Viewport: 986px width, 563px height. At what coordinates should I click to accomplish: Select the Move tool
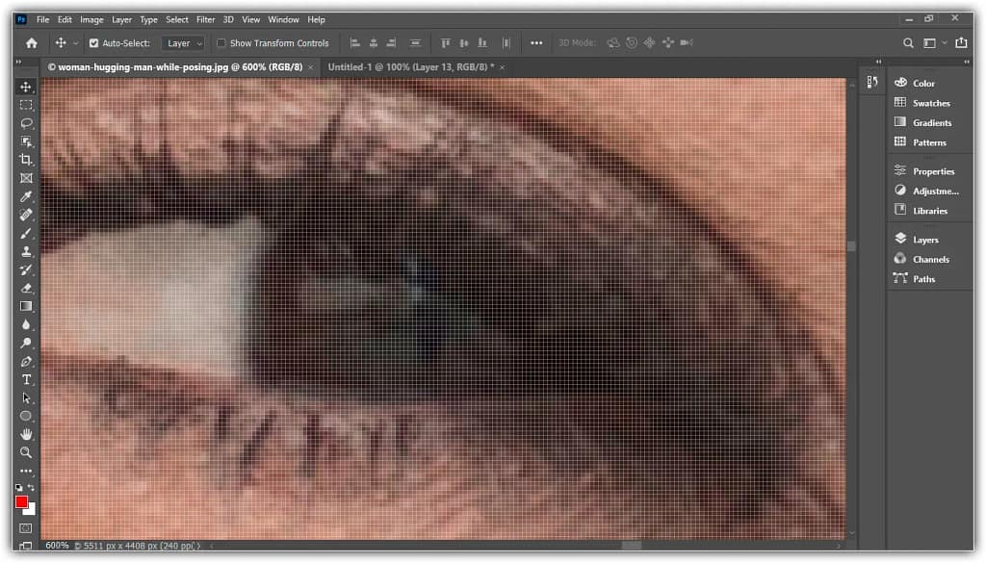[26, 87]
